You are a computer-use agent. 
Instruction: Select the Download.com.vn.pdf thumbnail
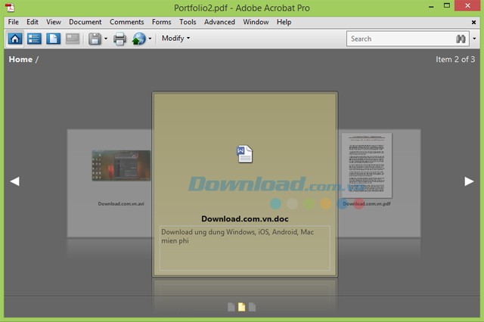point(367,165)
